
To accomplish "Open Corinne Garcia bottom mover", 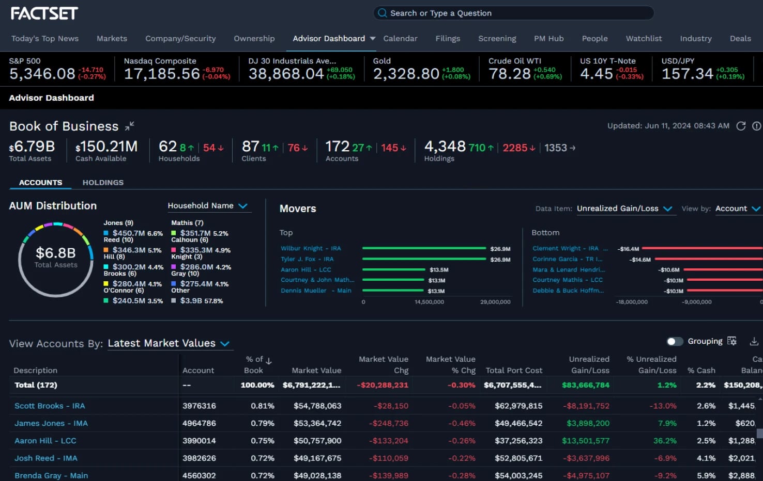I will coord(568,259).
